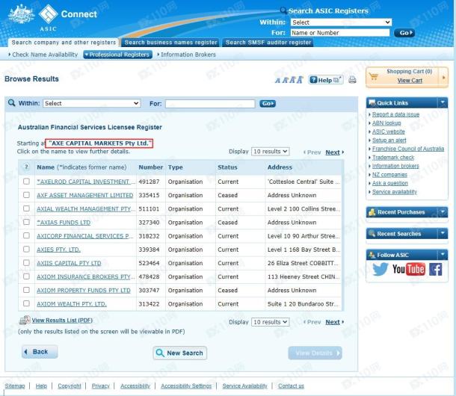
Task: Open the Browse Results Within dropdown
Action: (92, 103)
